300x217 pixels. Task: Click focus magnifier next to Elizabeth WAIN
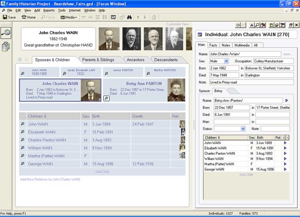pos(22,132)
